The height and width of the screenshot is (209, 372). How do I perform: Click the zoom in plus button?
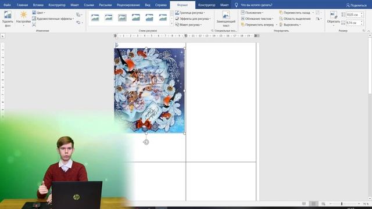pos(359,204)
